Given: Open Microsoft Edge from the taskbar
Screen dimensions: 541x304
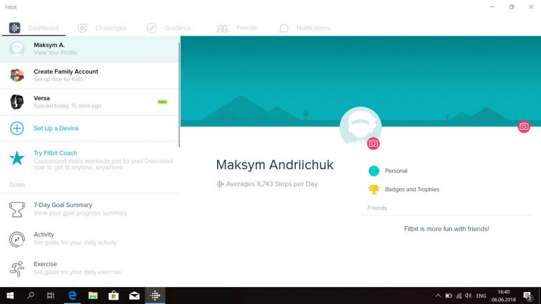Looking at the screenshot, I should pos(71,296).
